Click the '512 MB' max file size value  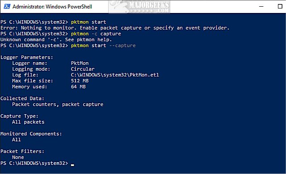[x=80, y=81]
